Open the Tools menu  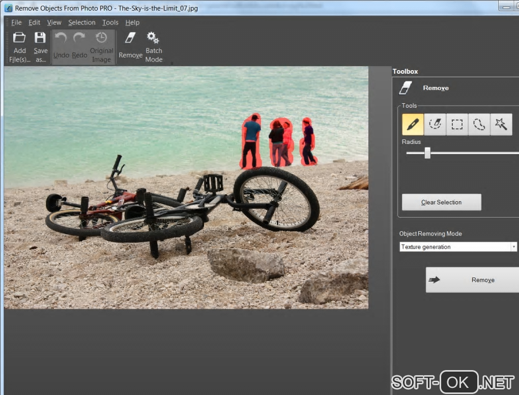[110, 22]
